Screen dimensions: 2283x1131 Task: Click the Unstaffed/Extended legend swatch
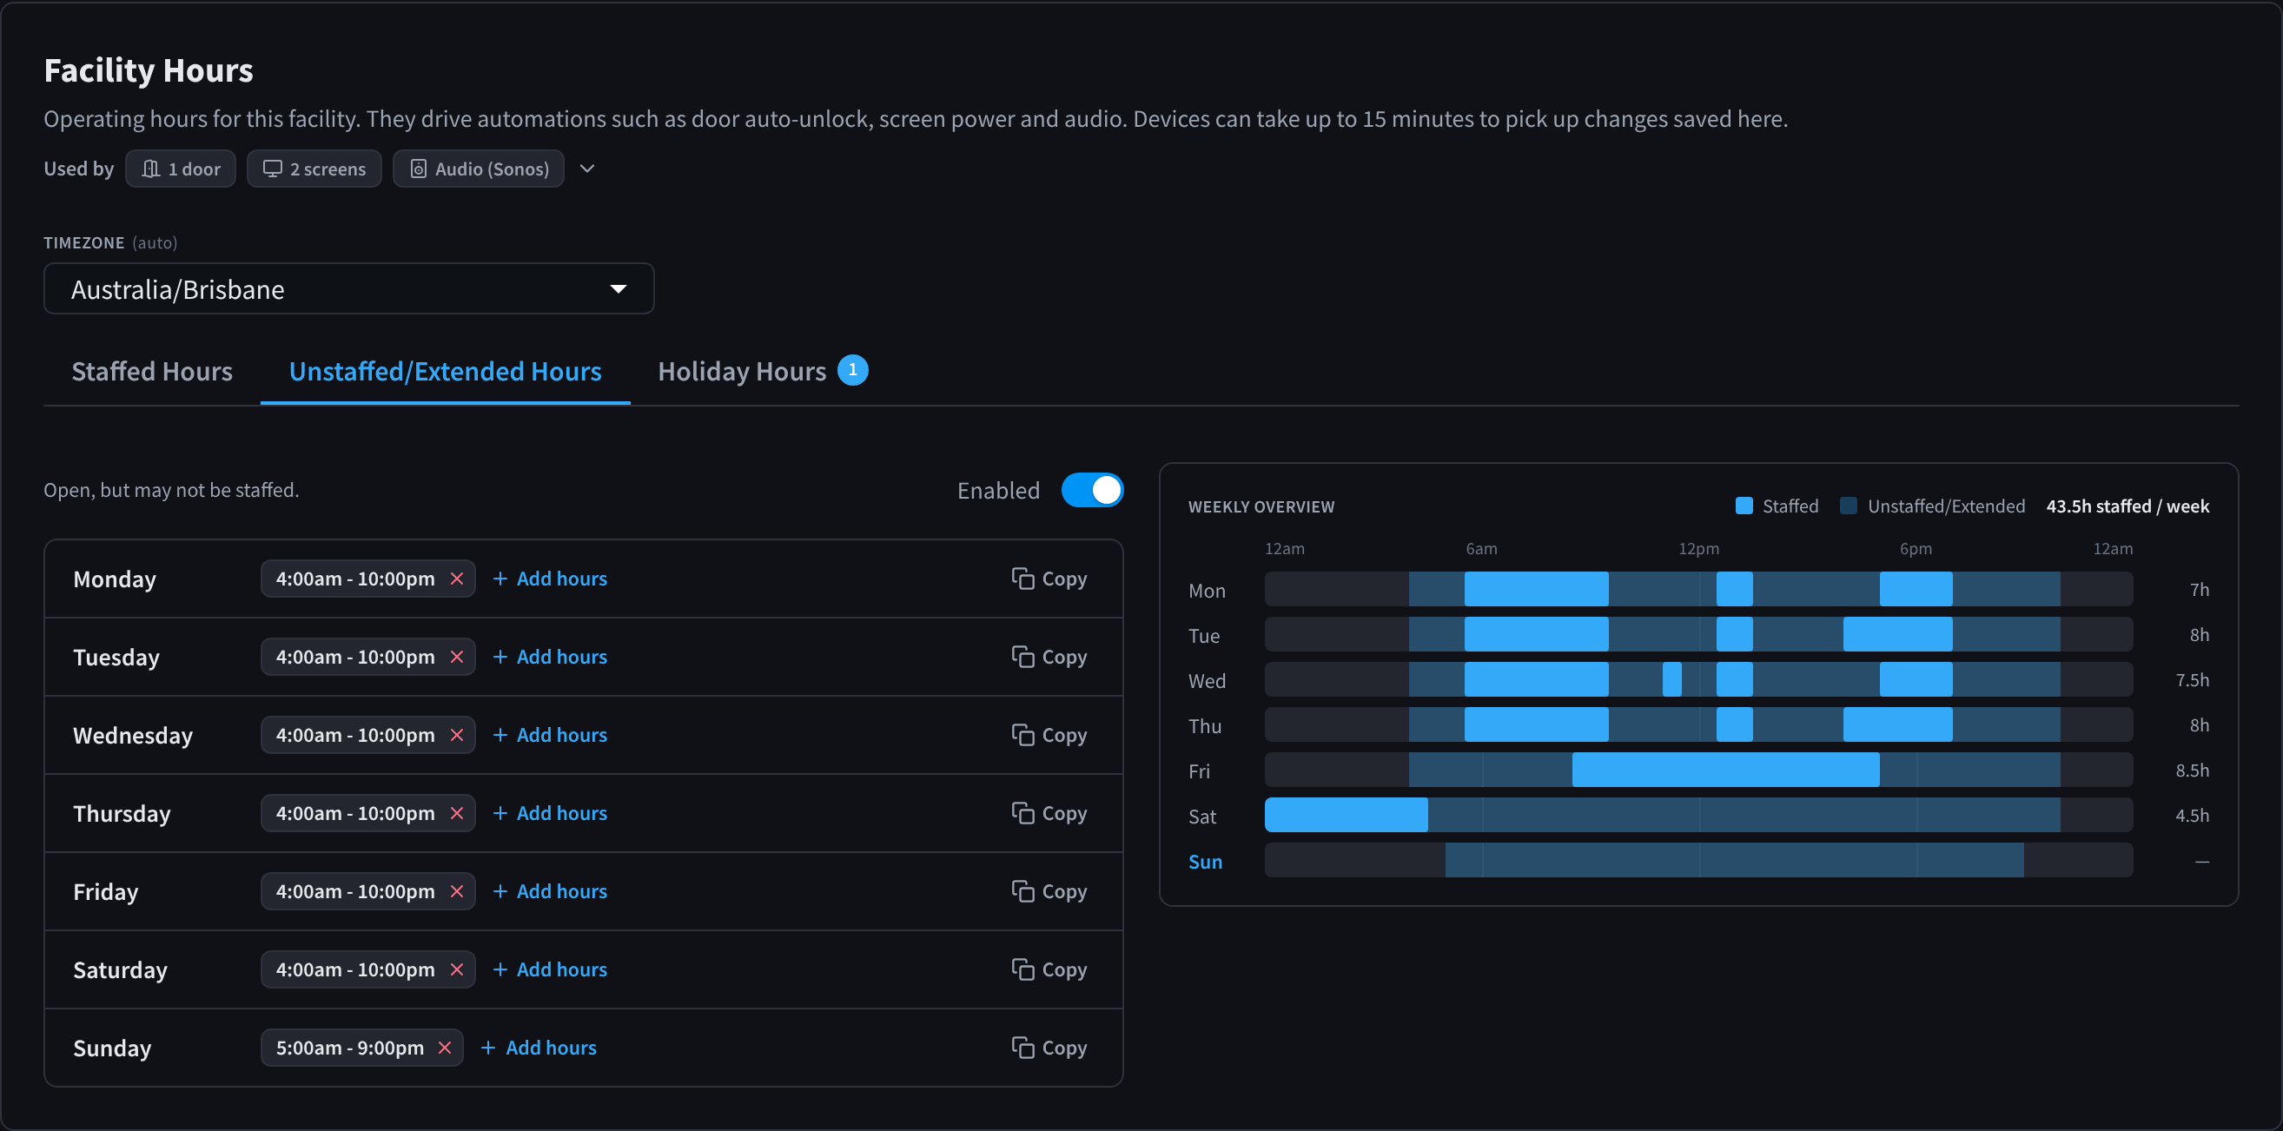coord(1849,506)
